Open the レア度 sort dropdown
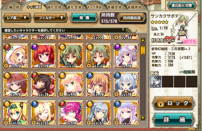The width and height of the screenshot is (202, 131). point(17,18)
